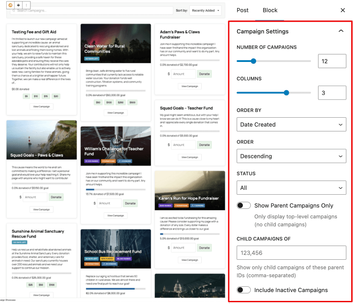The image size is (353, 304).
Task: Toggle Show Parent Campaigns Only
Action: [244, 205]
